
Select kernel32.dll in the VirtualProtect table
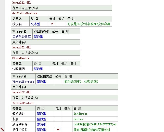21,92
